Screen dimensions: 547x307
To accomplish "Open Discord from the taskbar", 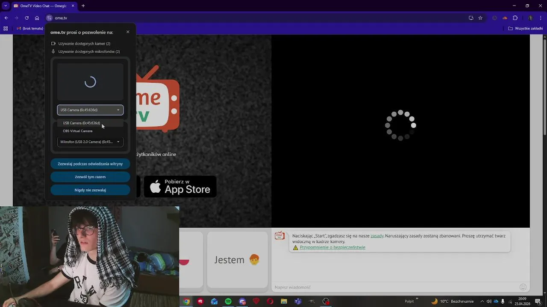I will [242, 301].
